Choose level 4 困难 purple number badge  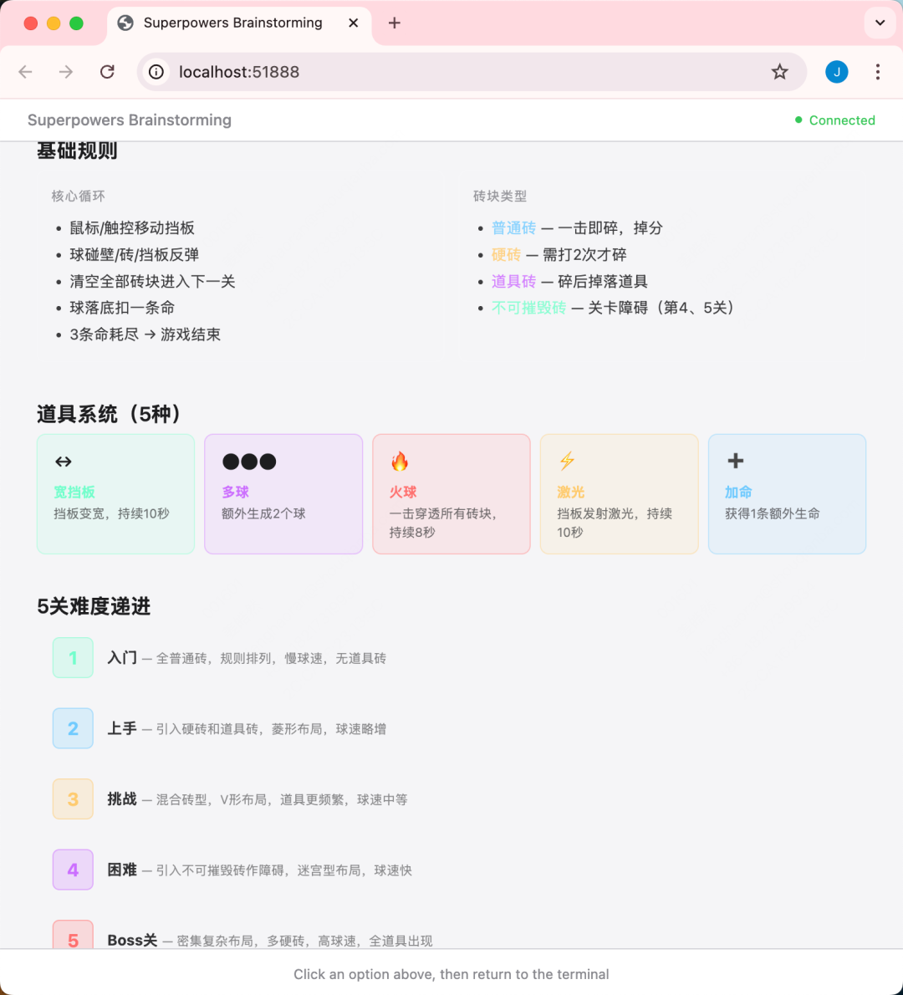(73, 870)
